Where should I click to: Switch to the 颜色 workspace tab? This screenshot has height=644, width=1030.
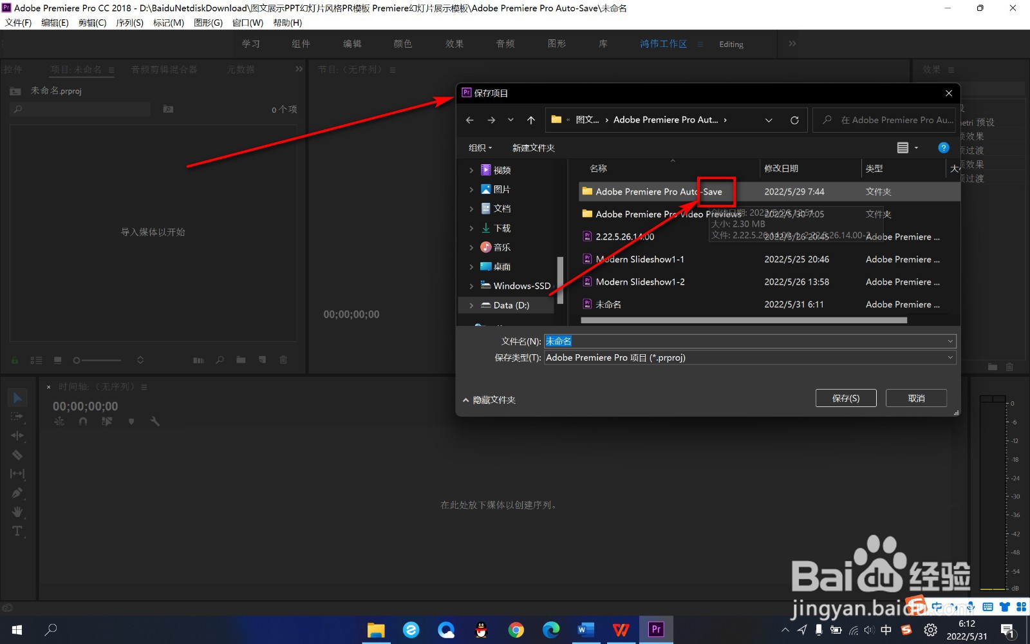tap(402, 44)
